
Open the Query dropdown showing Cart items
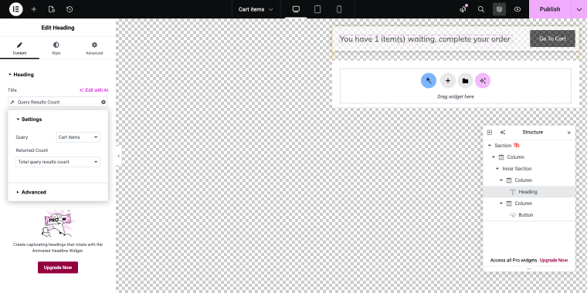click(x=78, y=137)
